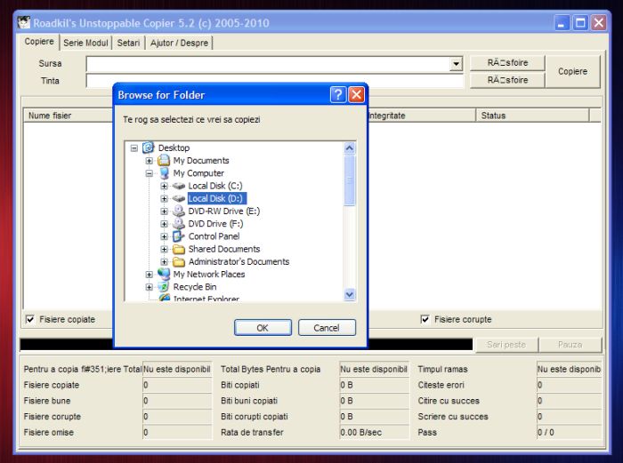
Task: Click the Administrator's Documents folder icon
Action: click(x=179, y=262)
